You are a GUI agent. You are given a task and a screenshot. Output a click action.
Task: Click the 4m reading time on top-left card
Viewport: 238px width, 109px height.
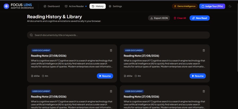[x=45, y=76]
